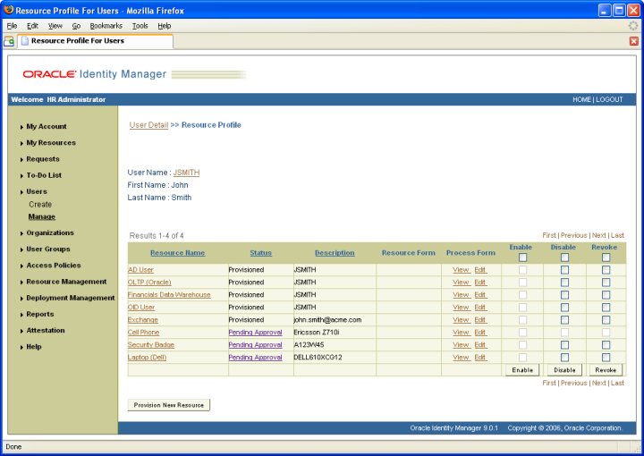
Task: Click Last in the bottom pagination links
Action: pos(617,383)
